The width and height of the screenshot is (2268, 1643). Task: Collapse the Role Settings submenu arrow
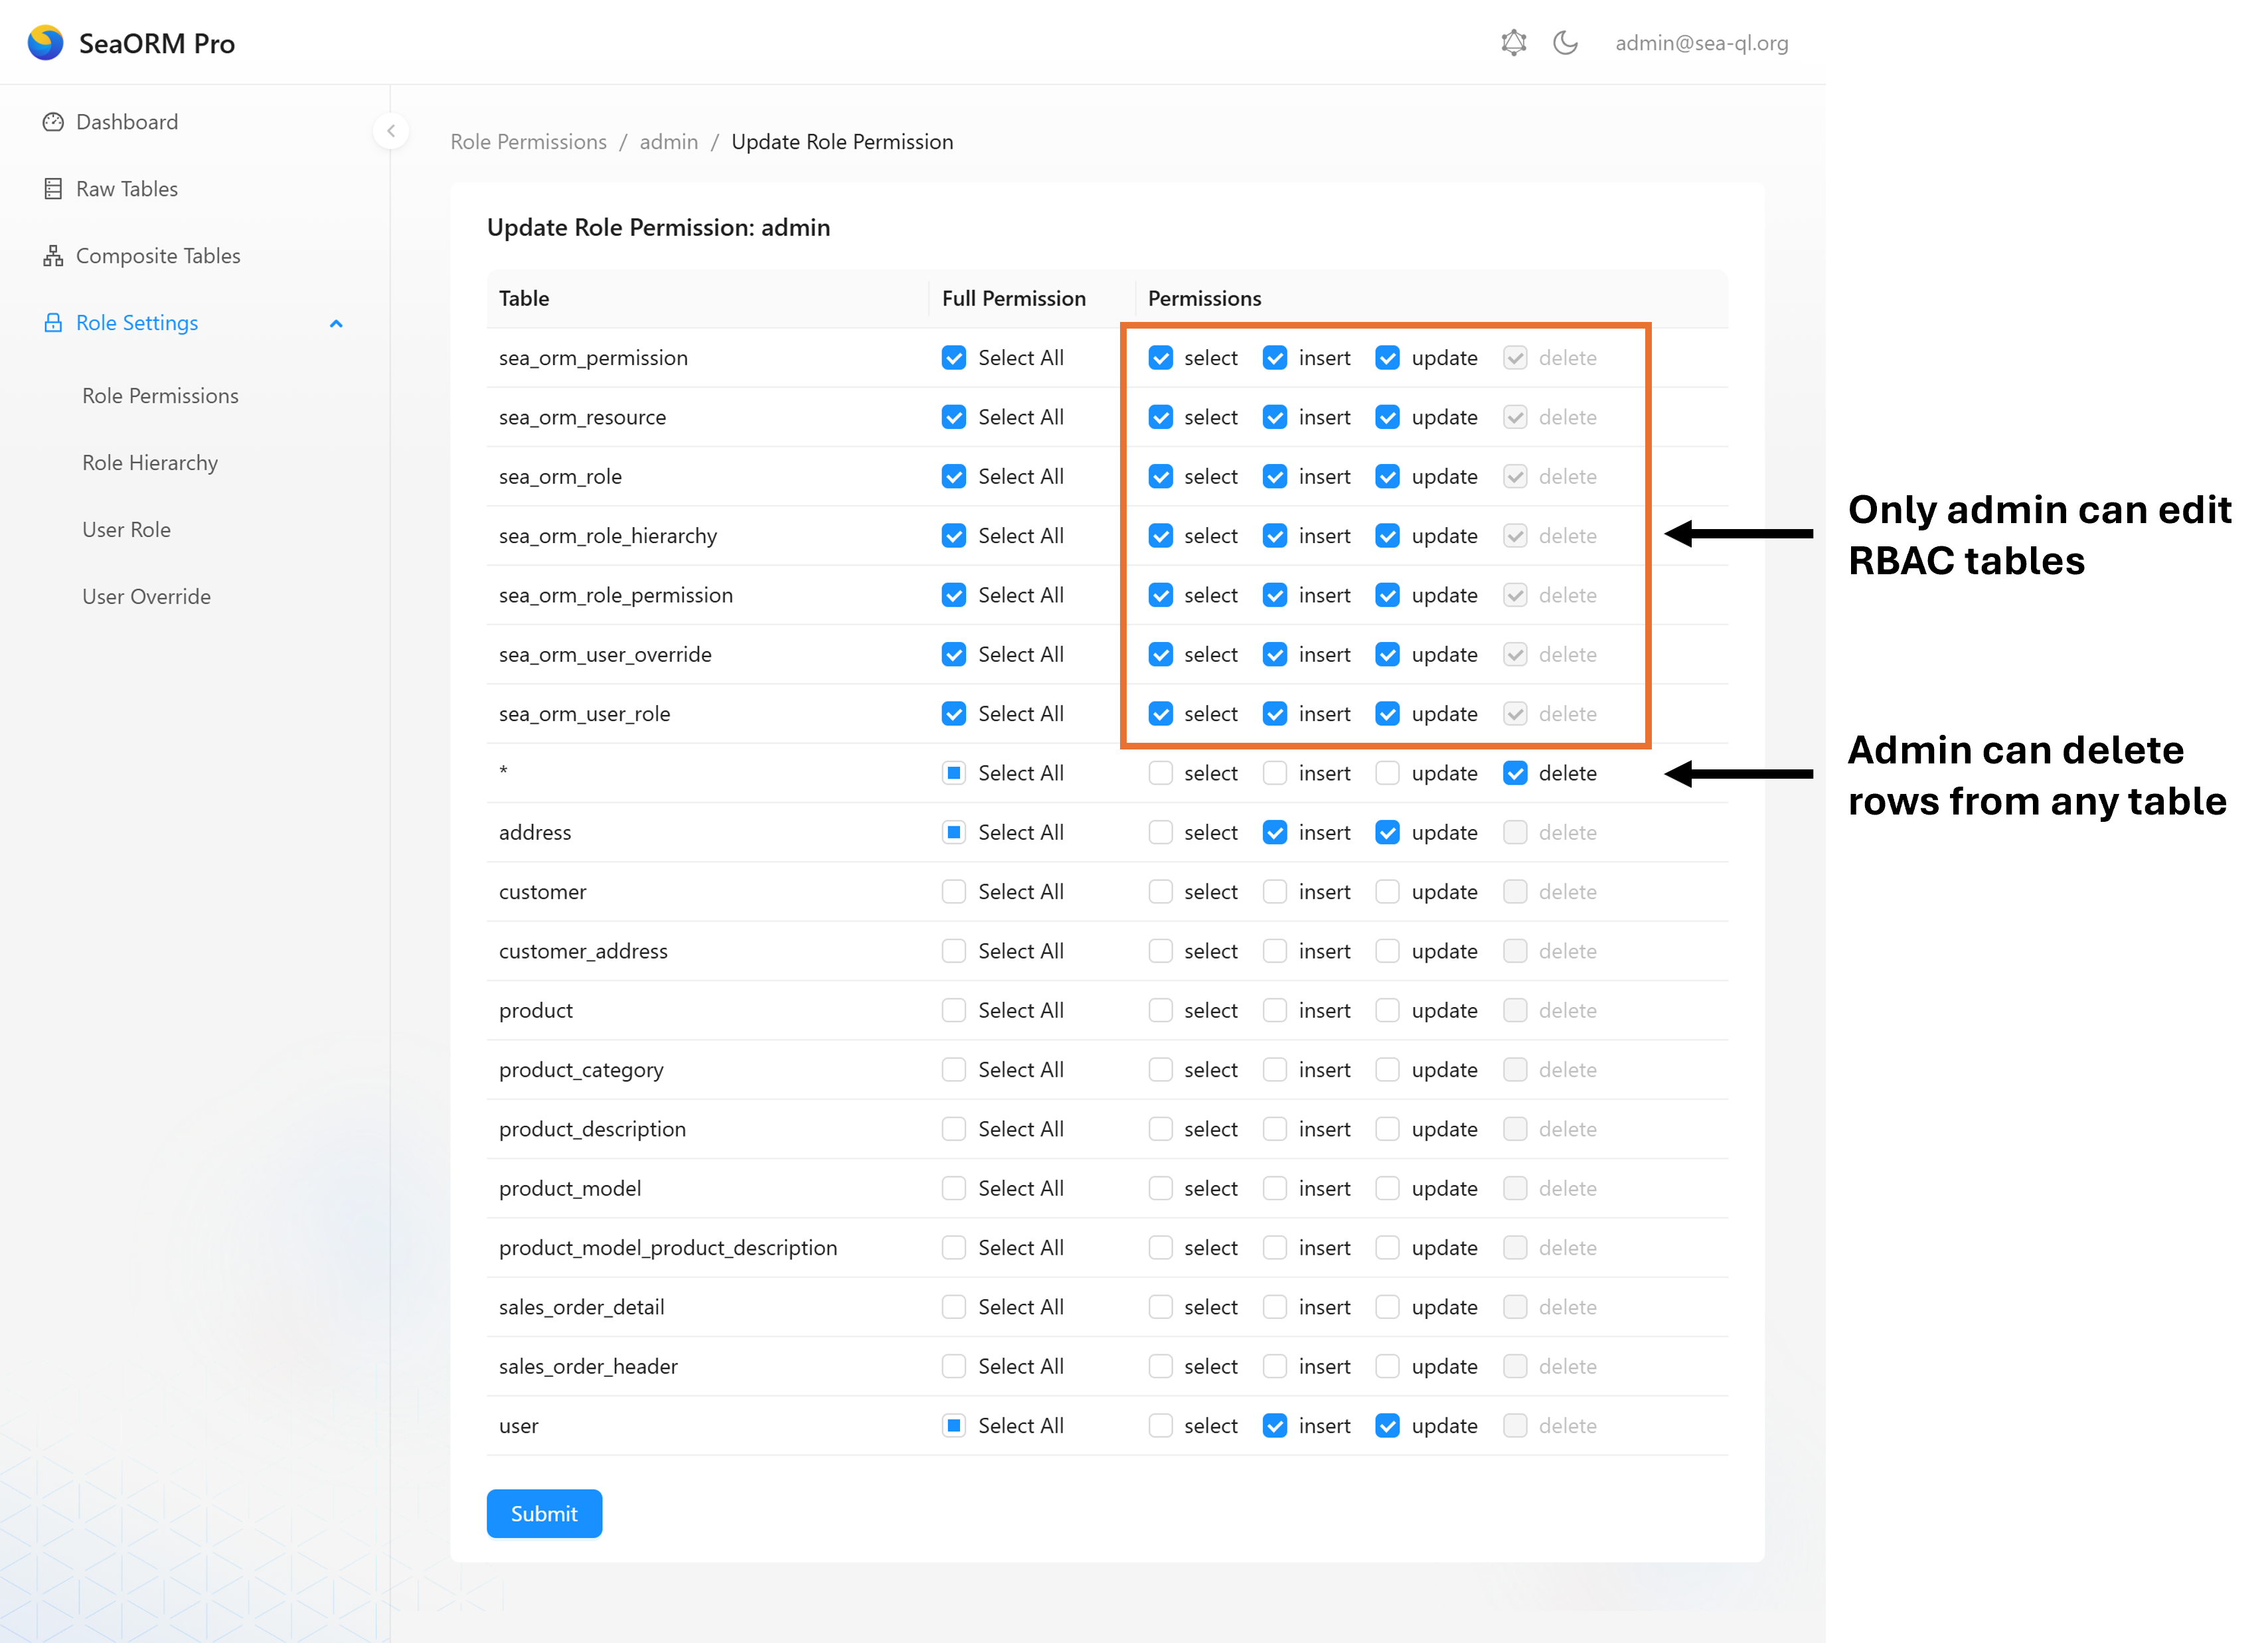point(336,324)
